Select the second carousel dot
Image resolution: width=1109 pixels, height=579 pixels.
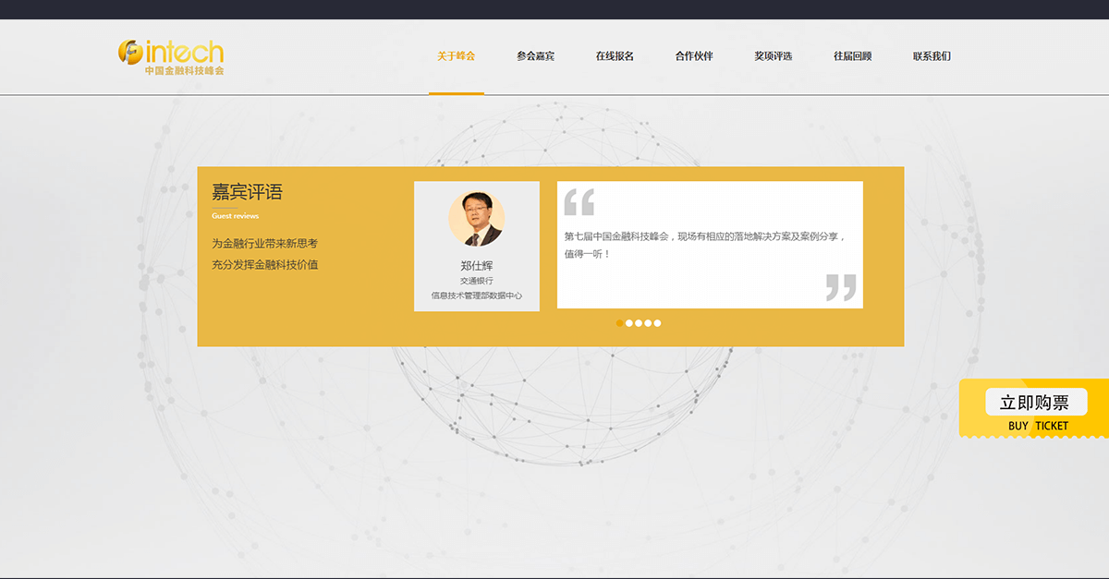click(x=629, y=323)
